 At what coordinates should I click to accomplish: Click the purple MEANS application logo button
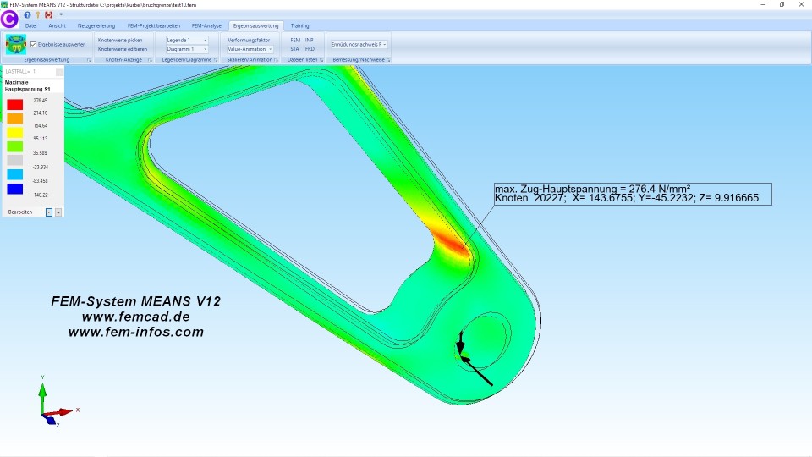click(x=9, y=17)
